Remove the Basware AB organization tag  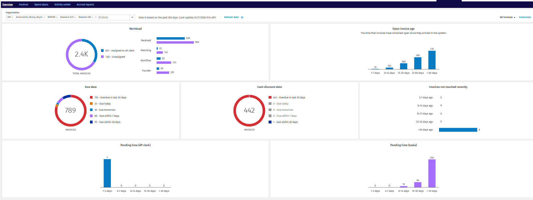pyautogui.click(x=93, y=18)
